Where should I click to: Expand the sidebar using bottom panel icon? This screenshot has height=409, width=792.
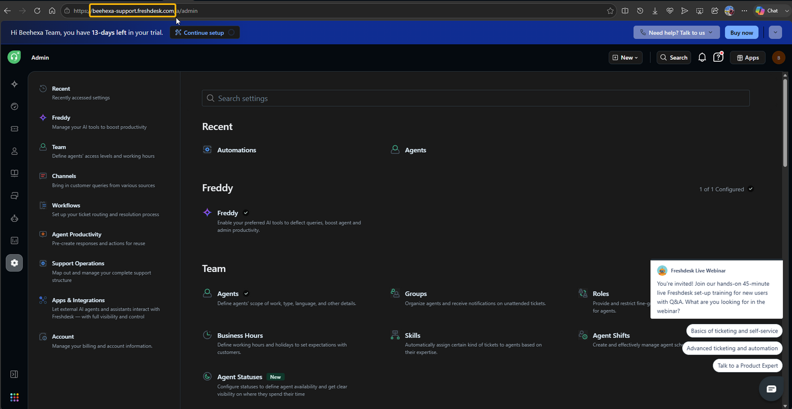14,374
